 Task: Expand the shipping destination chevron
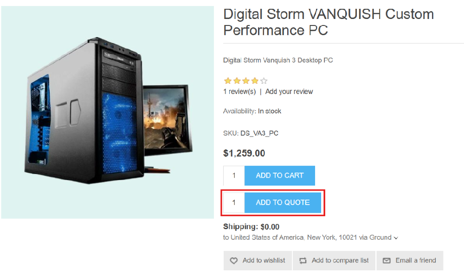396,238
